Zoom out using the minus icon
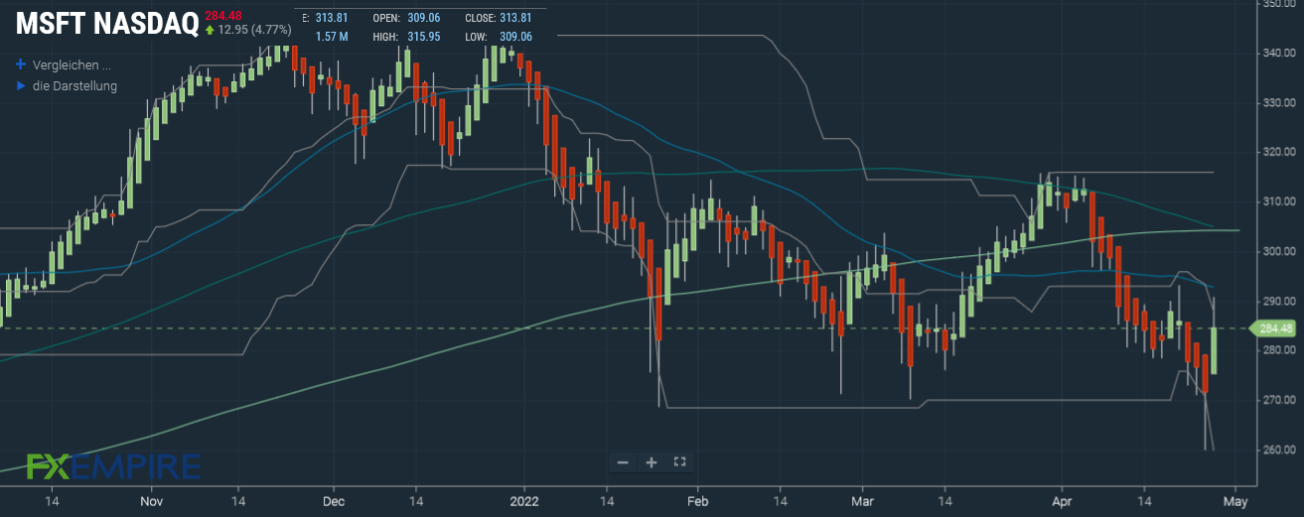Screen dimensions: 1304x517 (623, 462)
